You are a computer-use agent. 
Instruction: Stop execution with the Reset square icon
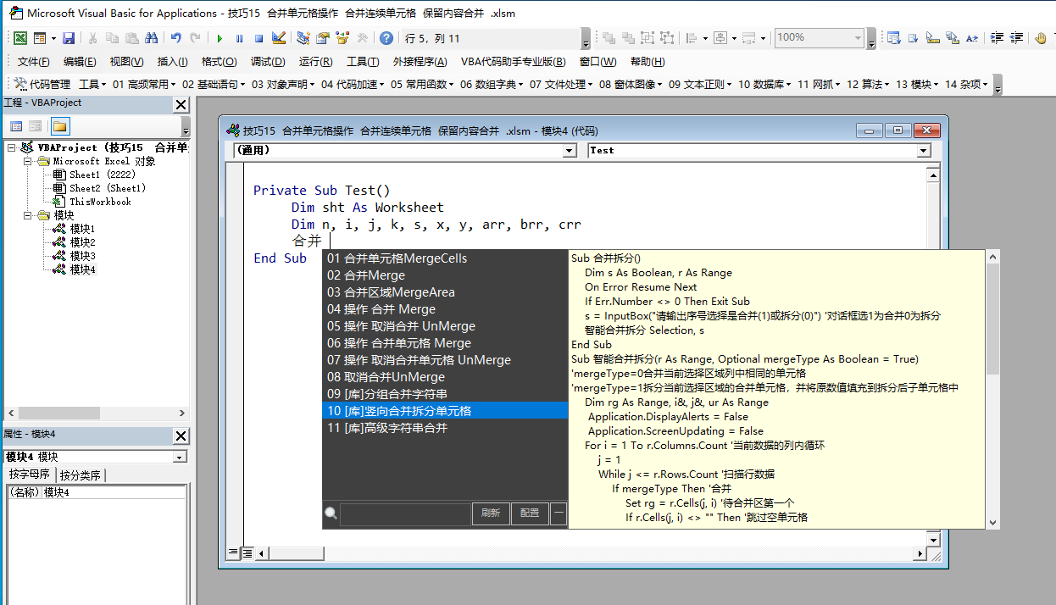point(258,38)
